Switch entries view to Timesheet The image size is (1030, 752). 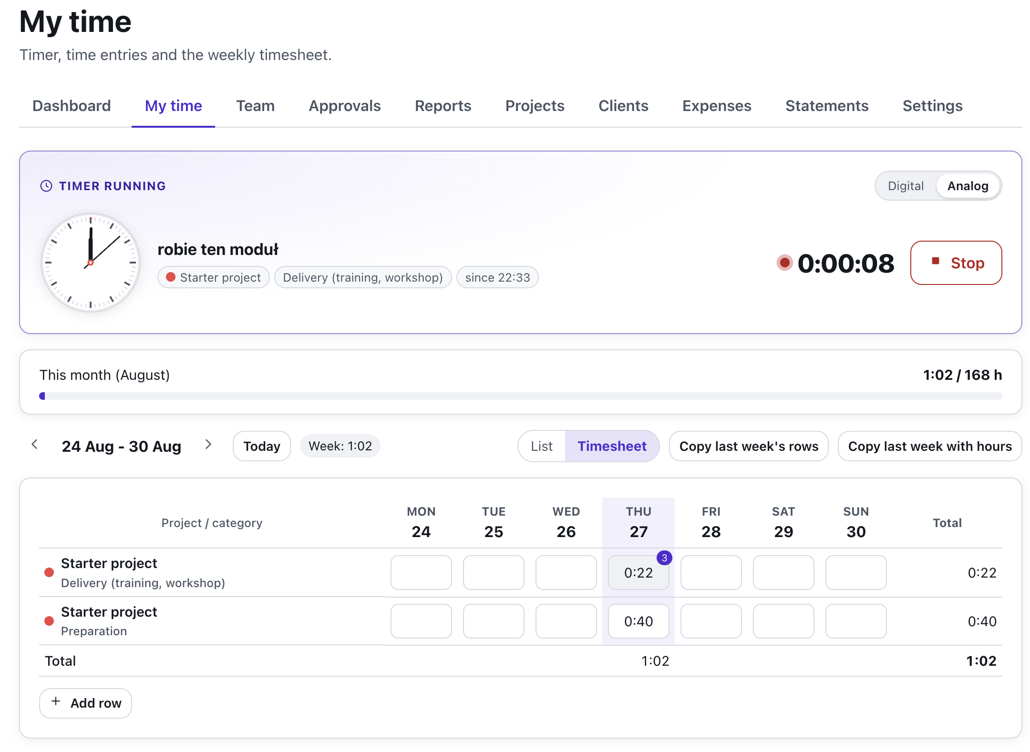612,446
